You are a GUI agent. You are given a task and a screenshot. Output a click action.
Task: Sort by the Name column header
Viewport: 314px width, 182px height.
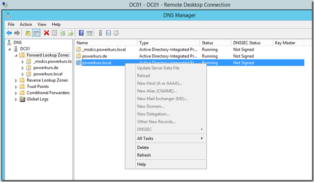pyautogui.click(x=106, y=43)
